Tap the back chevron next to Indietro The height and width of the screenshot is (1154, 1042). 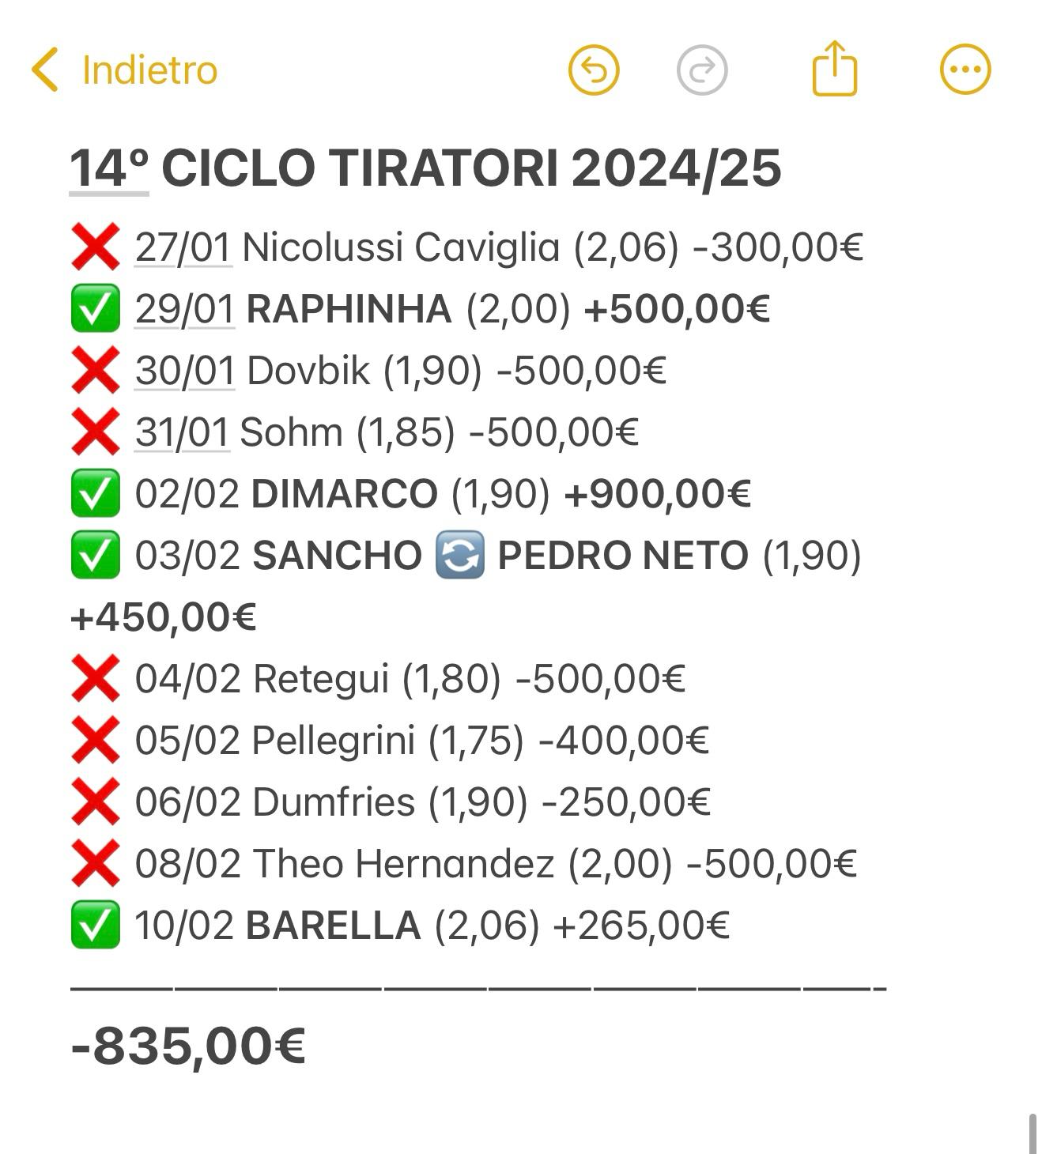point(45,70)
